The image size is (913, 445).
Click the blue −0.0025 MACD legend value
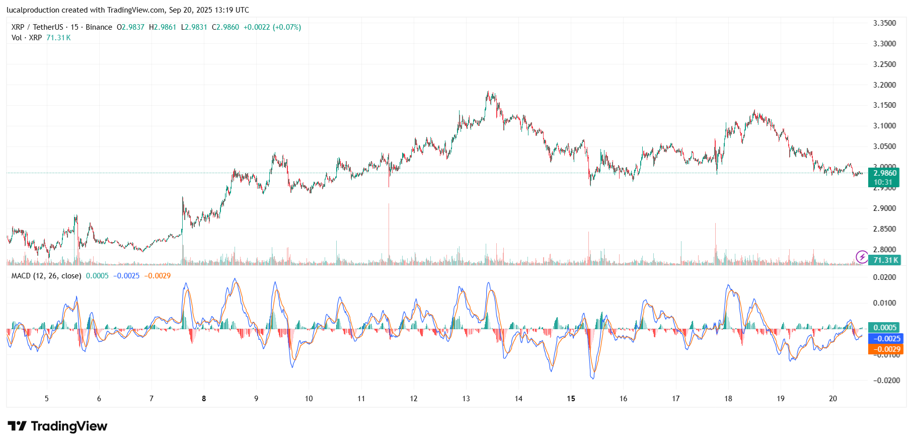click(x=126, y=276)
